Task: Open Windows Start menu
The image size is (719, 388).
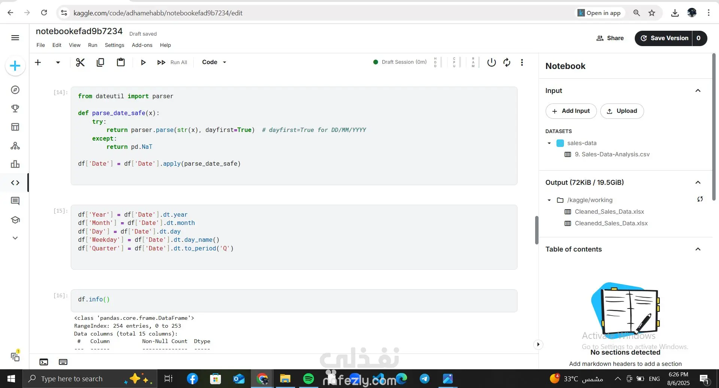Action: pyautogui.click(x=11, y=379)
